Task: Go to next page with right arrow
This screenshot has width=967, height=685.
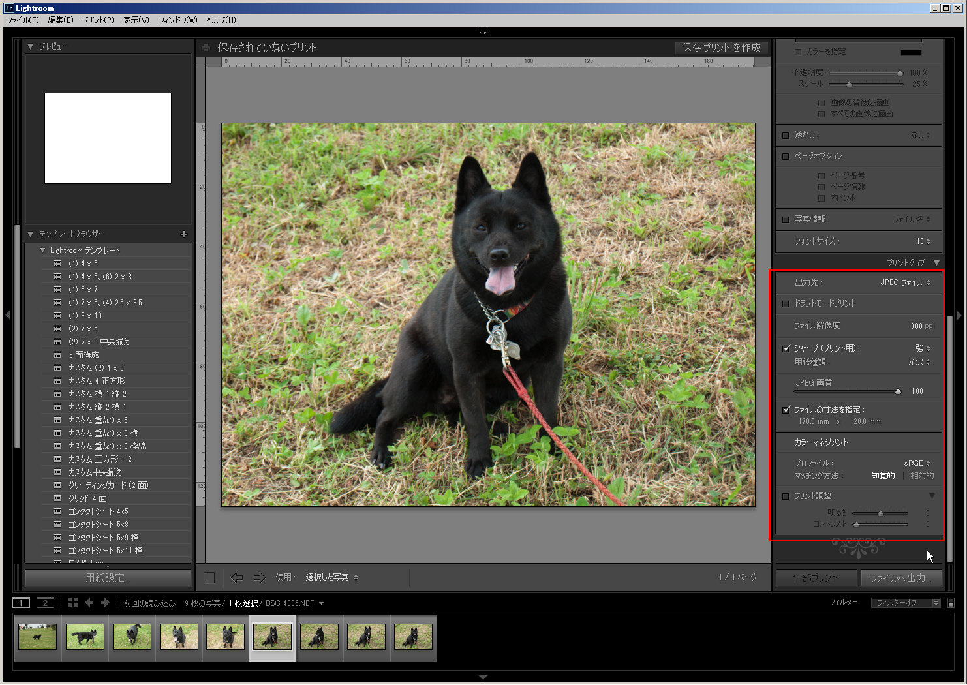Action: click(259, 577)
